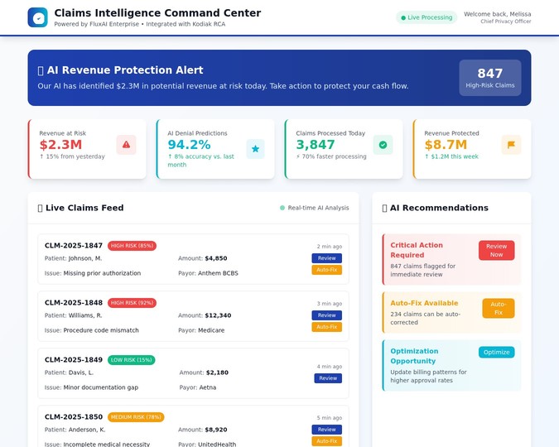Click the 94.2% AI Denial Predictions value
This screenshot has height=447, width=559.
click(x=189, y=145)
